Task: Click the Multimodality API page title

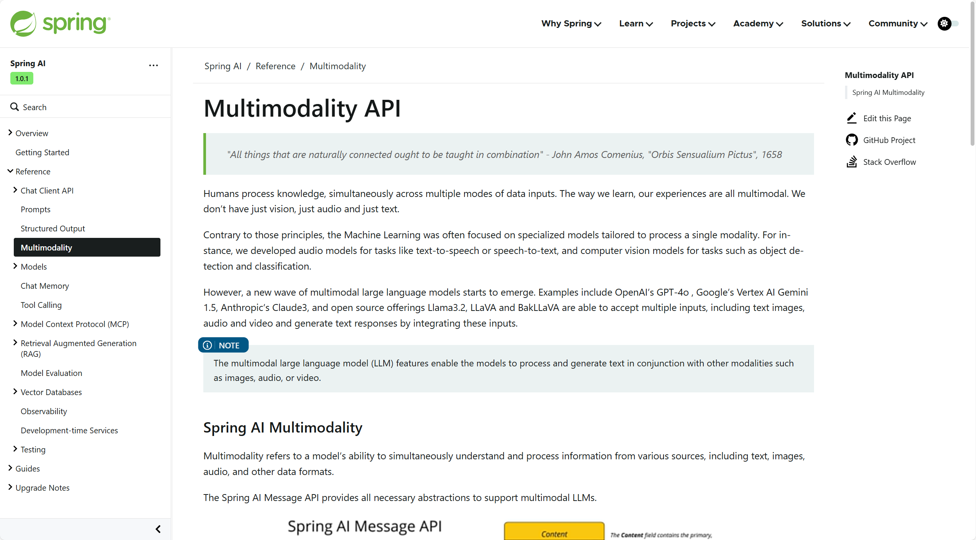Action: (302, 108)
